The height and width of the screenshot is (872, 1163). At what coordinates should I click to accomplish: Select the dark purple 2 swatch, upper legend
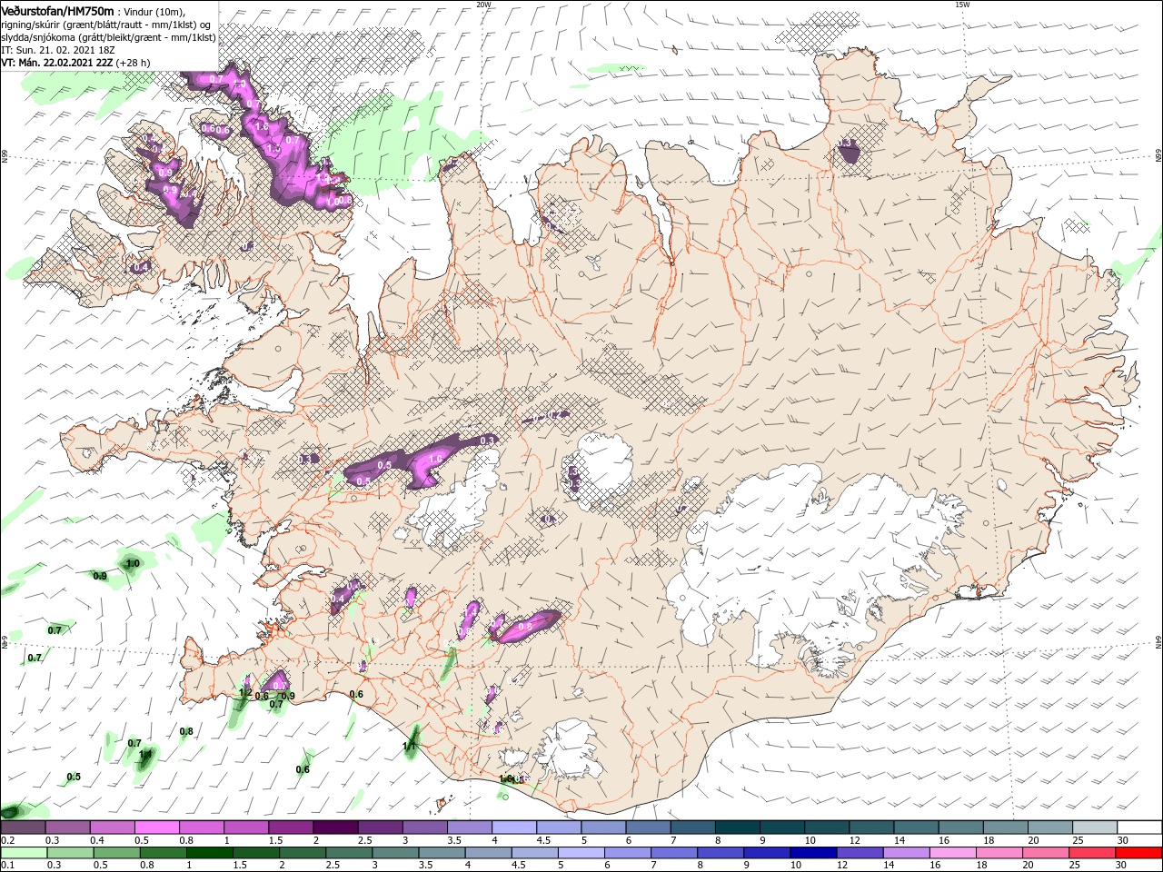point(334,827)
